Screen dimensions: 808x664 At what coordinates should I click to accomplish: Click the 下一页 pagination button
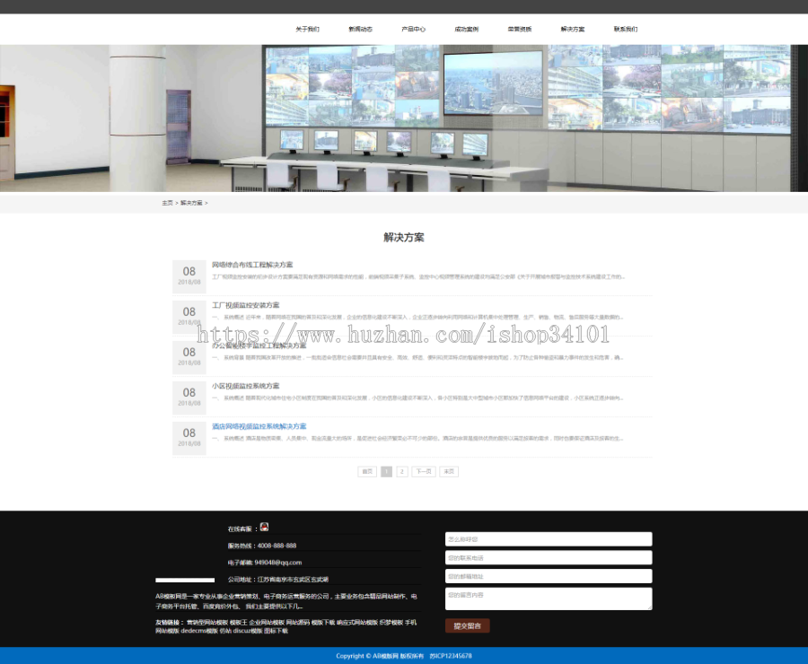422,470
